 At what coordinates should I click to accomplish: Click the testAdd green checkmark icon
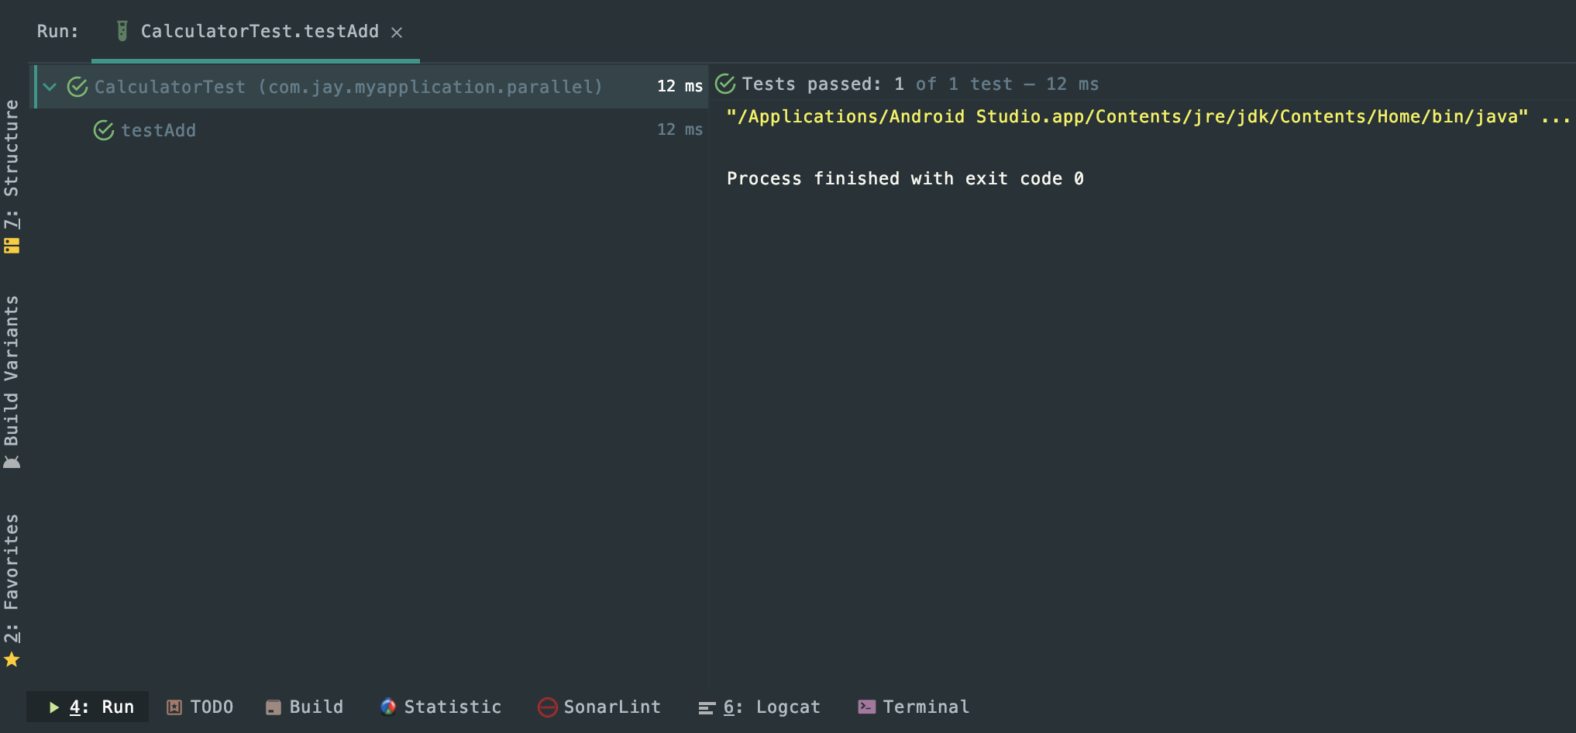pyautogui.click(x=104, y=130)
